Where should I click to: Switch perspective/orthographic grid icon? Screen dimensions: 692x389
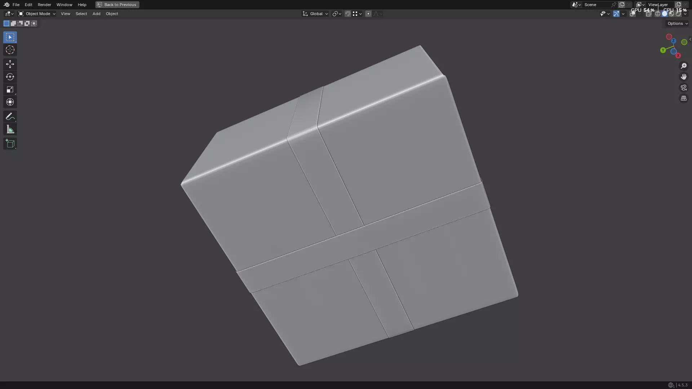click(683, 98)
